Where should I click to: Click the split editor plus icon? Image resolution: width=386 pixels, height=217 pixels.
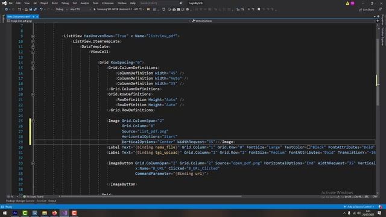tap(378, 21)
